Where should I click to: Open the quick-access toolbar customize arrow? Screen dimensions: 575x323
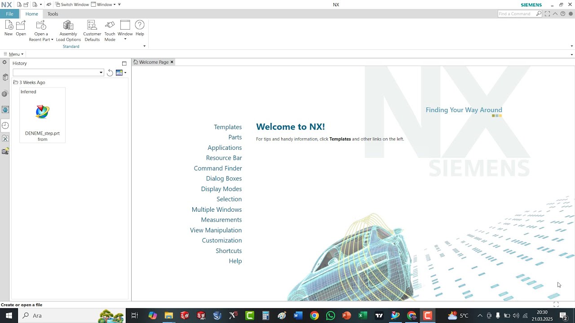tap(119, 4)
